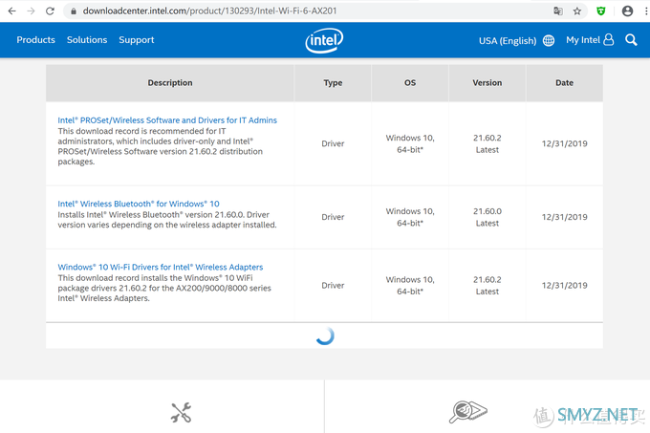Open Intel PROSet/Wireless Software for IT Admins link
The image size is (650, 433).
click(167, 120)
